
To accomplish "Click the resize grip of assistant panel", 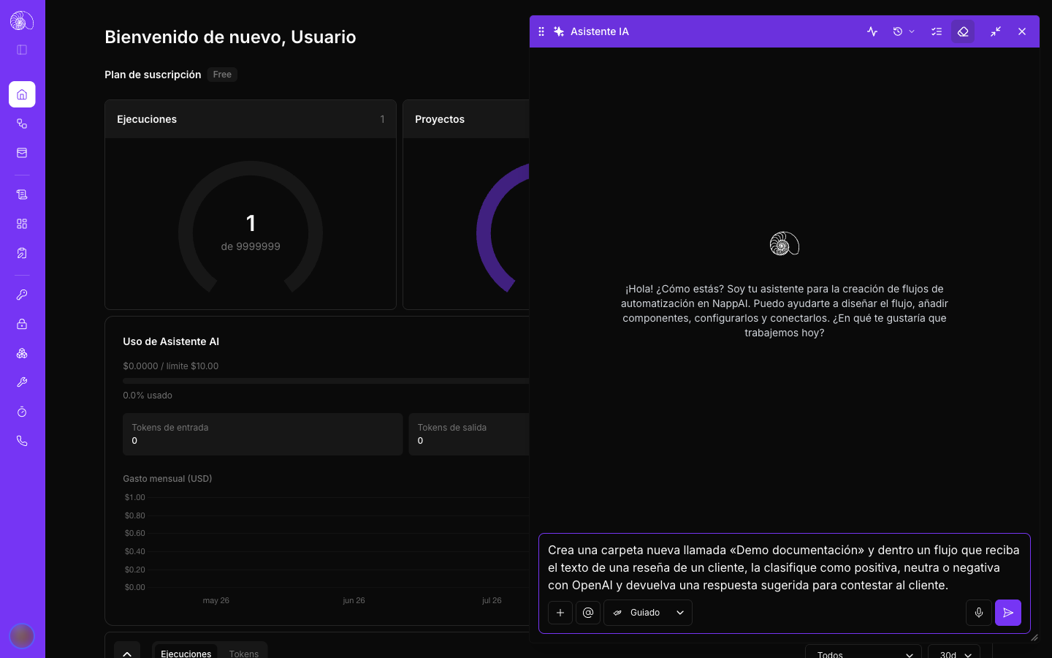I will pyautogui.click(x=1034, y=638).
